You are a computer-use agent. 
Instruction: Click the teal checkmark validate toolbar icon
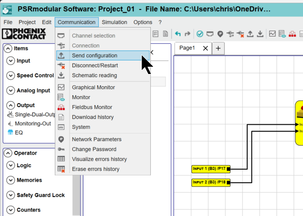pyautogui.click(x=200, y=34)
